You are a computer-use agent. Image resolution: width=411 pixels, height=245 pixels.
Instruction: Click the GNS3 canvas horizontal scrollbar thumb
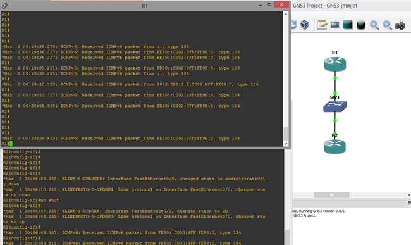(x=331, y=195)
